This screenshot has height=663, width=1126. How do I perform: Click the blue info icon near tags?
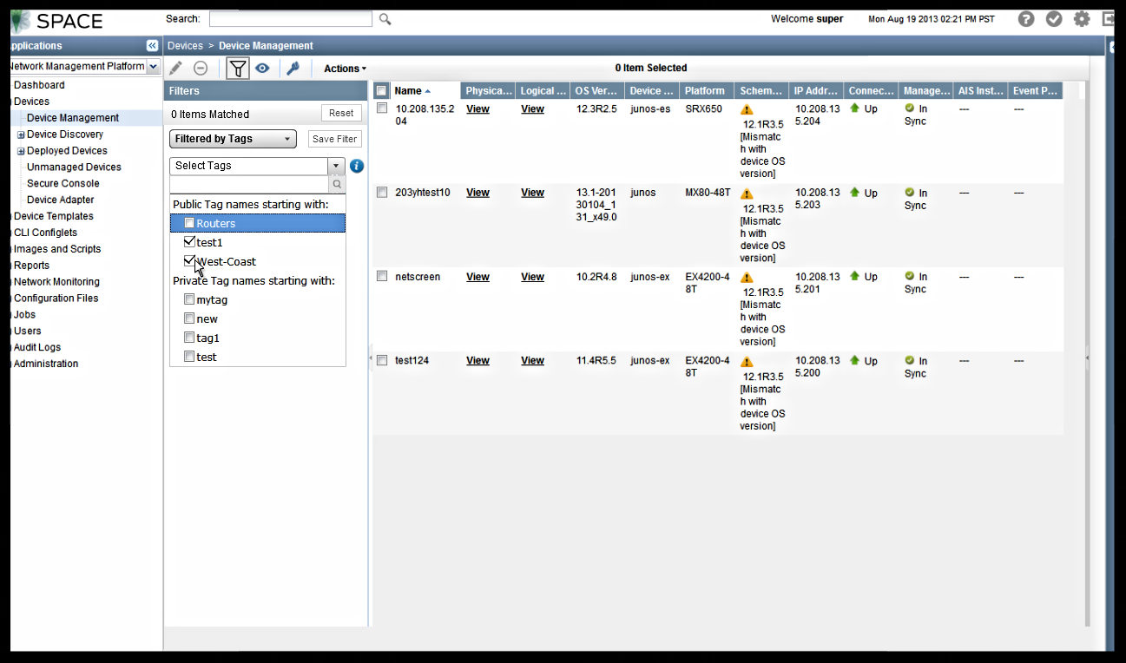click(x=357, y=166)
